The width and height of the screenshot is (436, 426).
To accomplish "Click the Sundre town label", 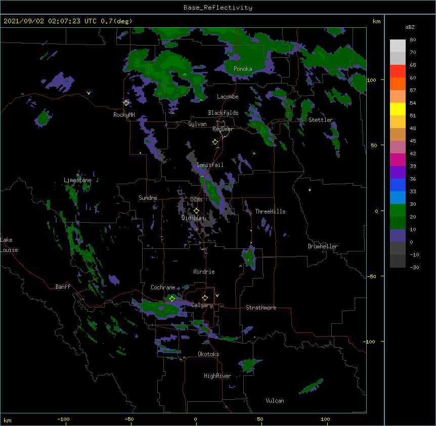I will coord(148,198).
